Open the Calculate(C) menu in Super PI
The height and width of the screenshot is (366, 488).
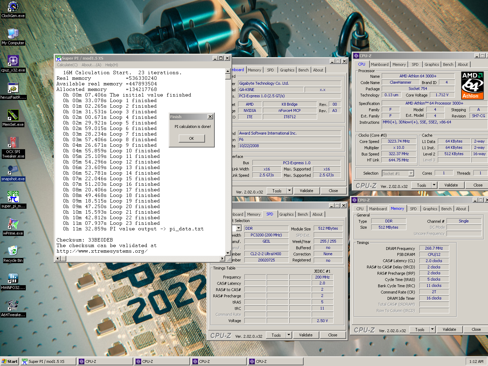(x=67, y=65)
